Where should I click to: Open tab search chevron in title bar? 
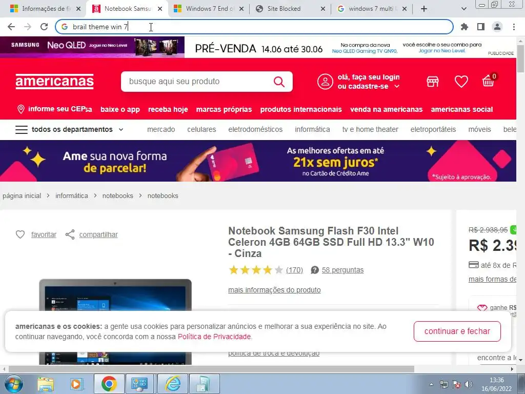(463, 9)
